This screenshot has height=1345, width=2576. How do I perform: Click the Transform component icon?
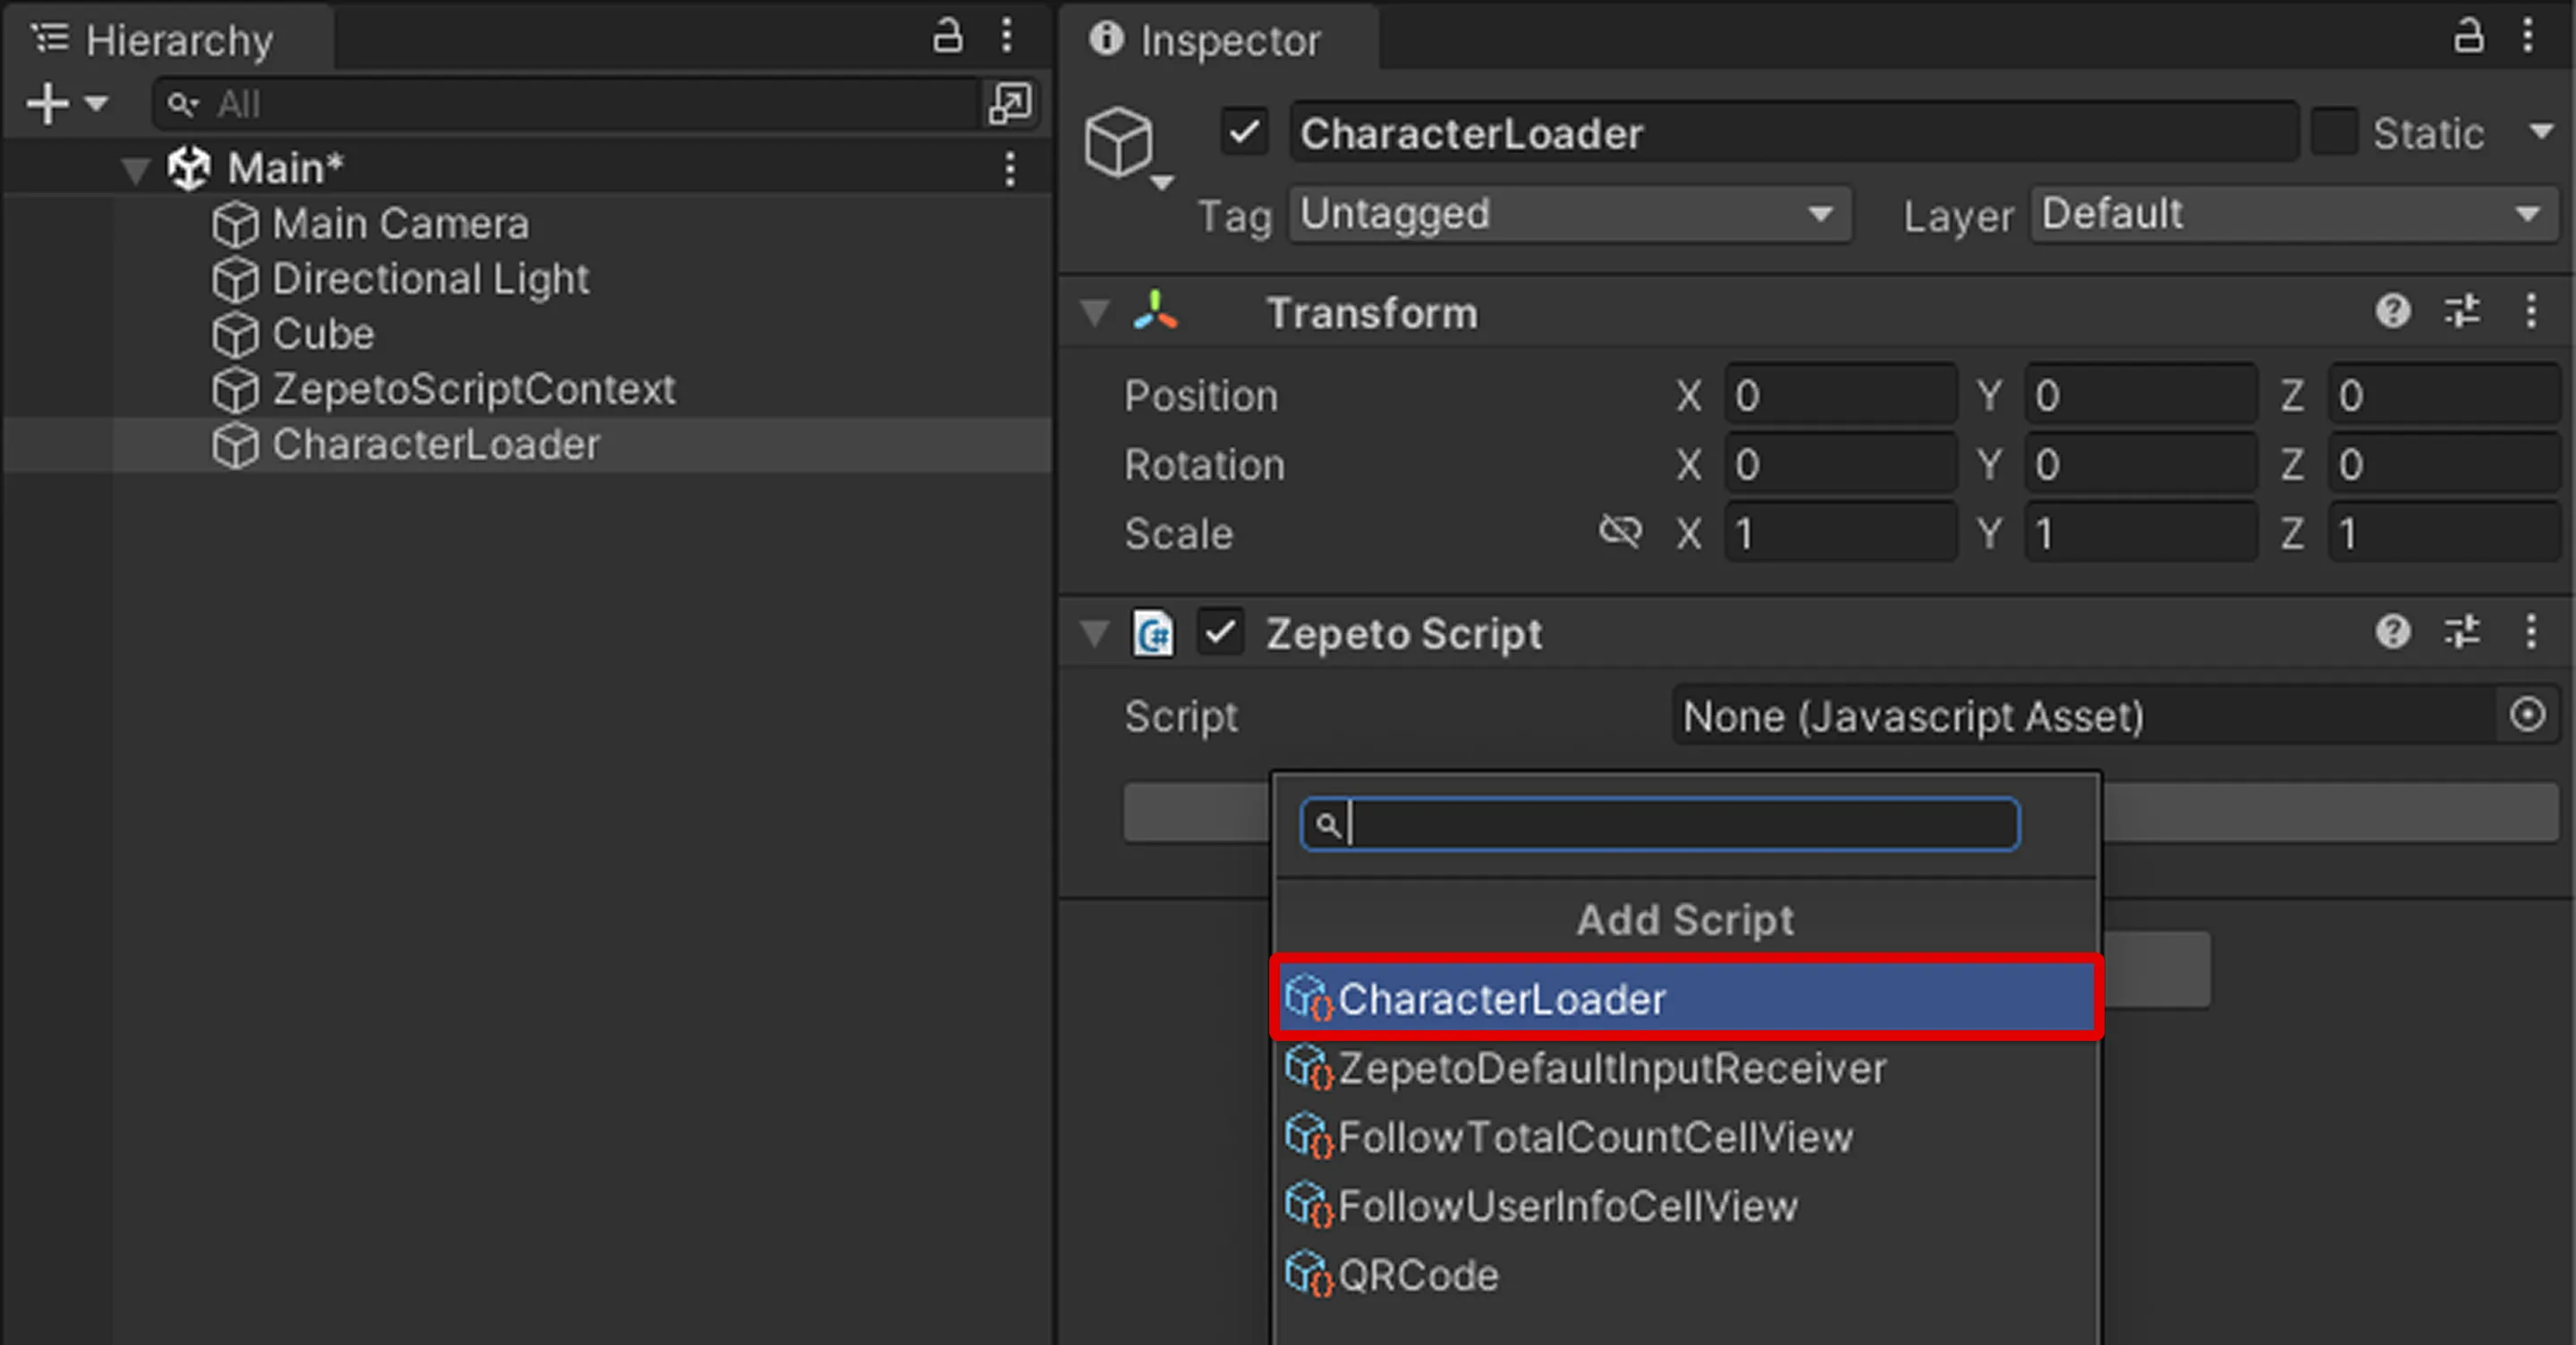pyautogui.click(x=1156, y=311)
